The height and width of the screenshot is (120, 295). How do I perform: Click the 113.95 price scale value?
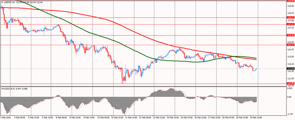click(291, 57)
